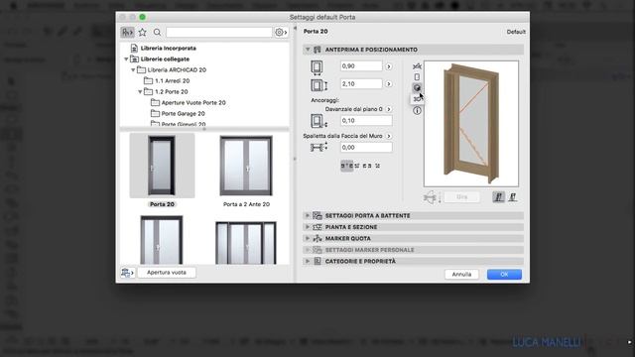The height and width of the screenshot is (357, 635).
Task: Open the 1.1 Arredi 20 folder
Action: pyautogui.click(x=172, y=81)
